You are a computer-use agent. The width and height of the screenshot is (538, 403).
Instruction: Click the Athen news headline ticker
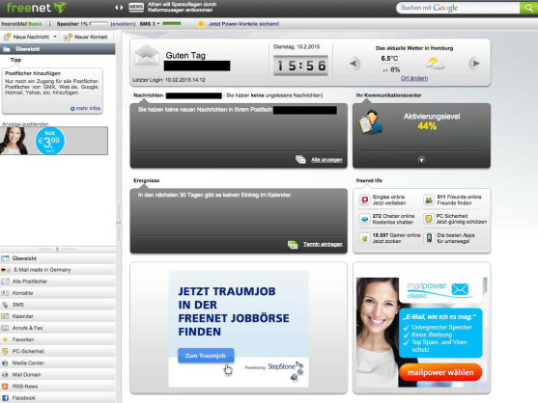pos(182,7)
